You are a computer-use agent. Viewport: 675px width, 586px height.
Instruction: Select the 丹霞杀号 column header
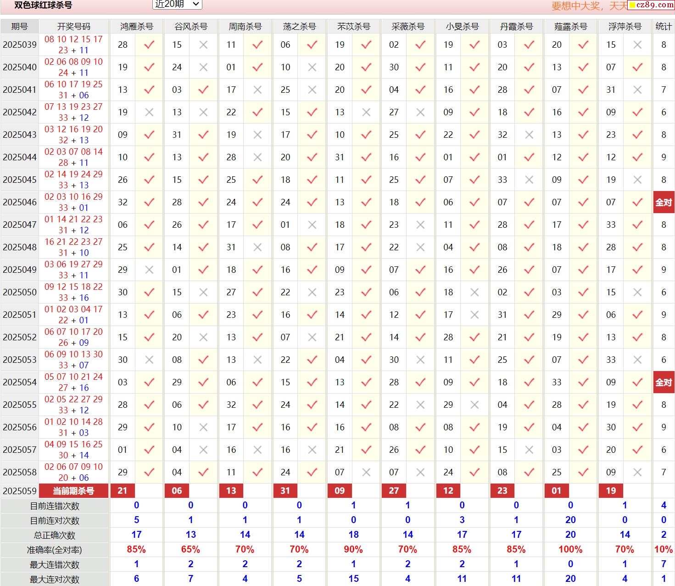(x=516, y=27)
